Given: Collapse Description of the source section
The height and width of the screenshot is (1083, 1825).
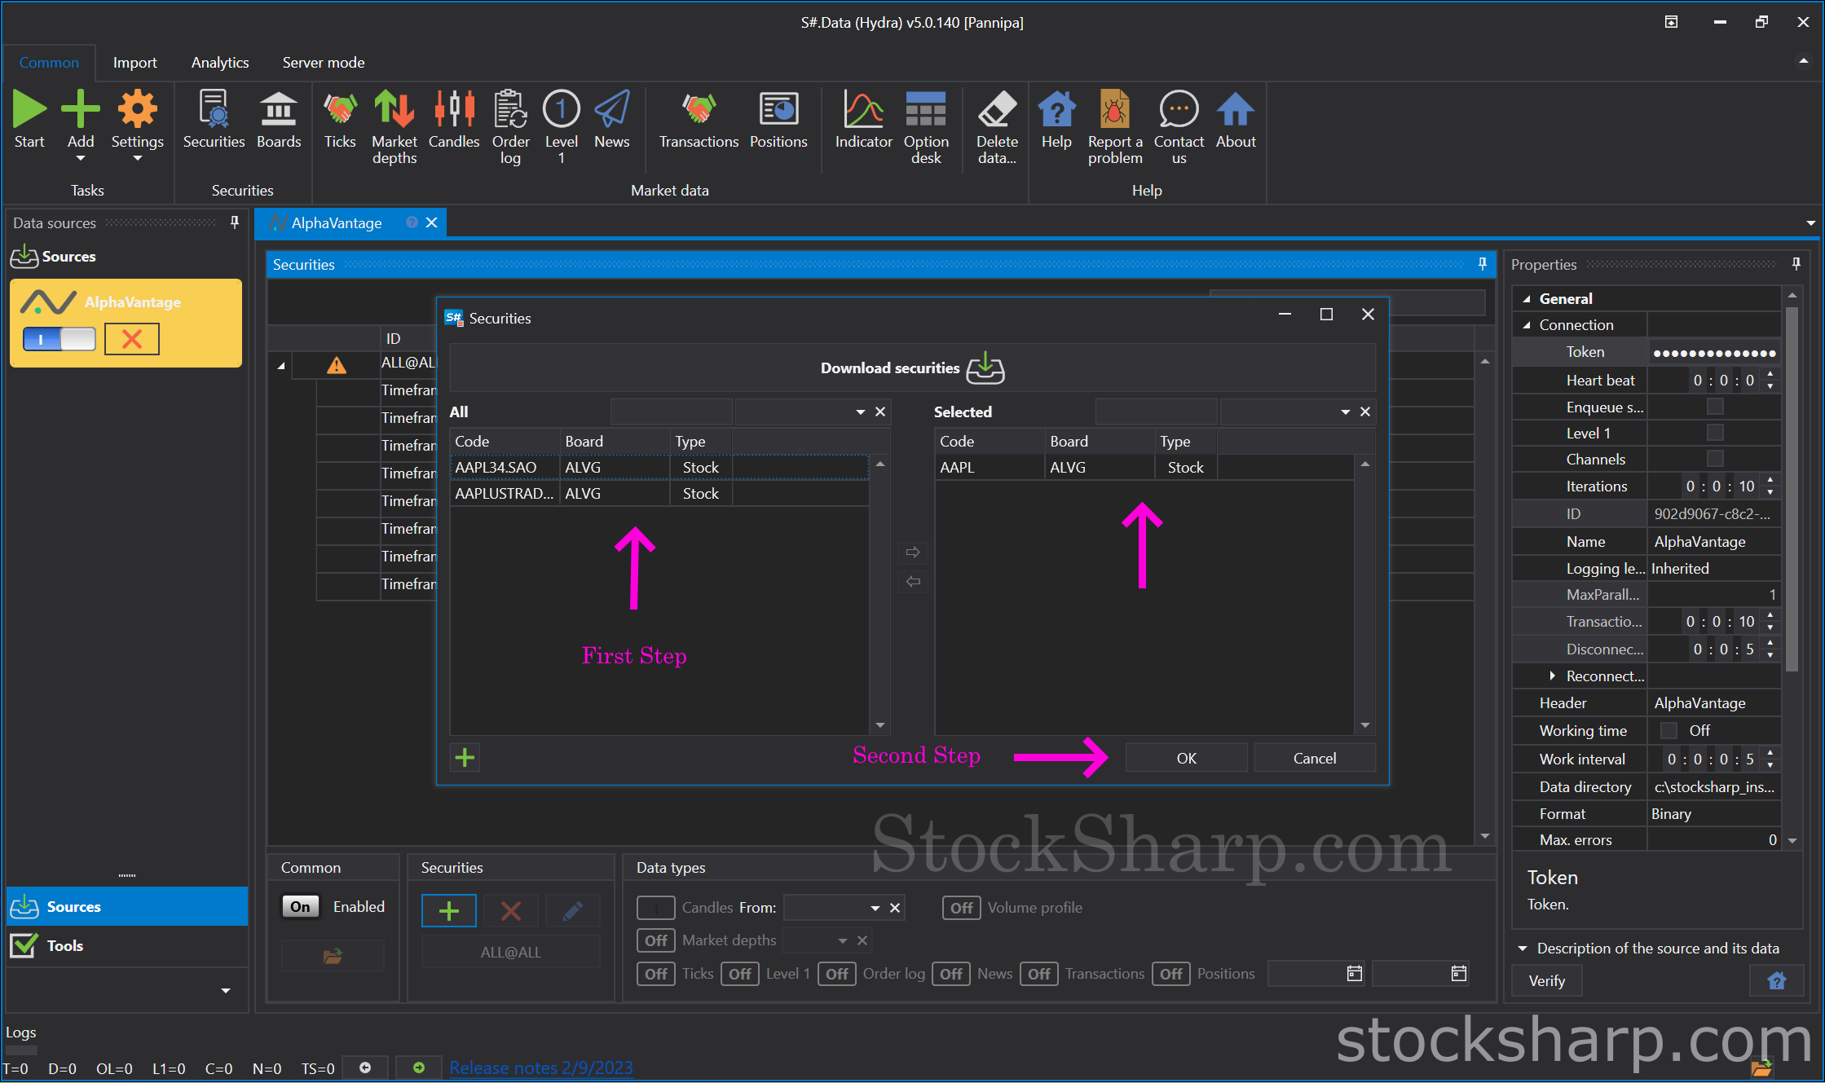Looking at the screenshot, I should (x=1522, y=949).
